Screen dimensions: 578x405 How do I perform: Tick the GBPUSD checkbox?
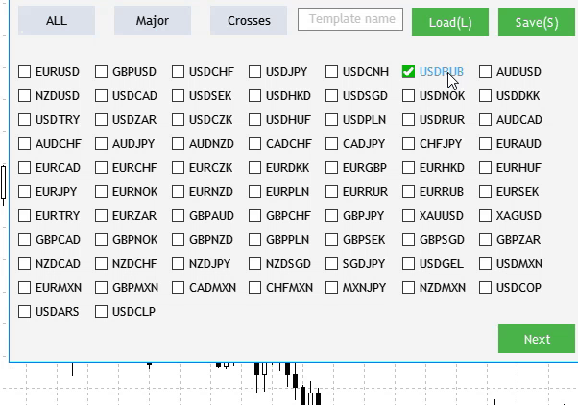tap(102, 72)
